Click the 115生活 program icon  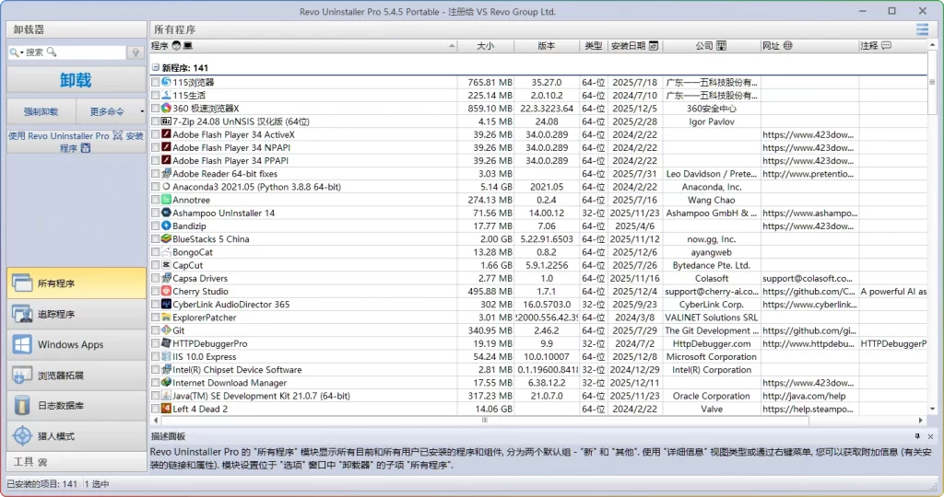(x=166, y=95)
